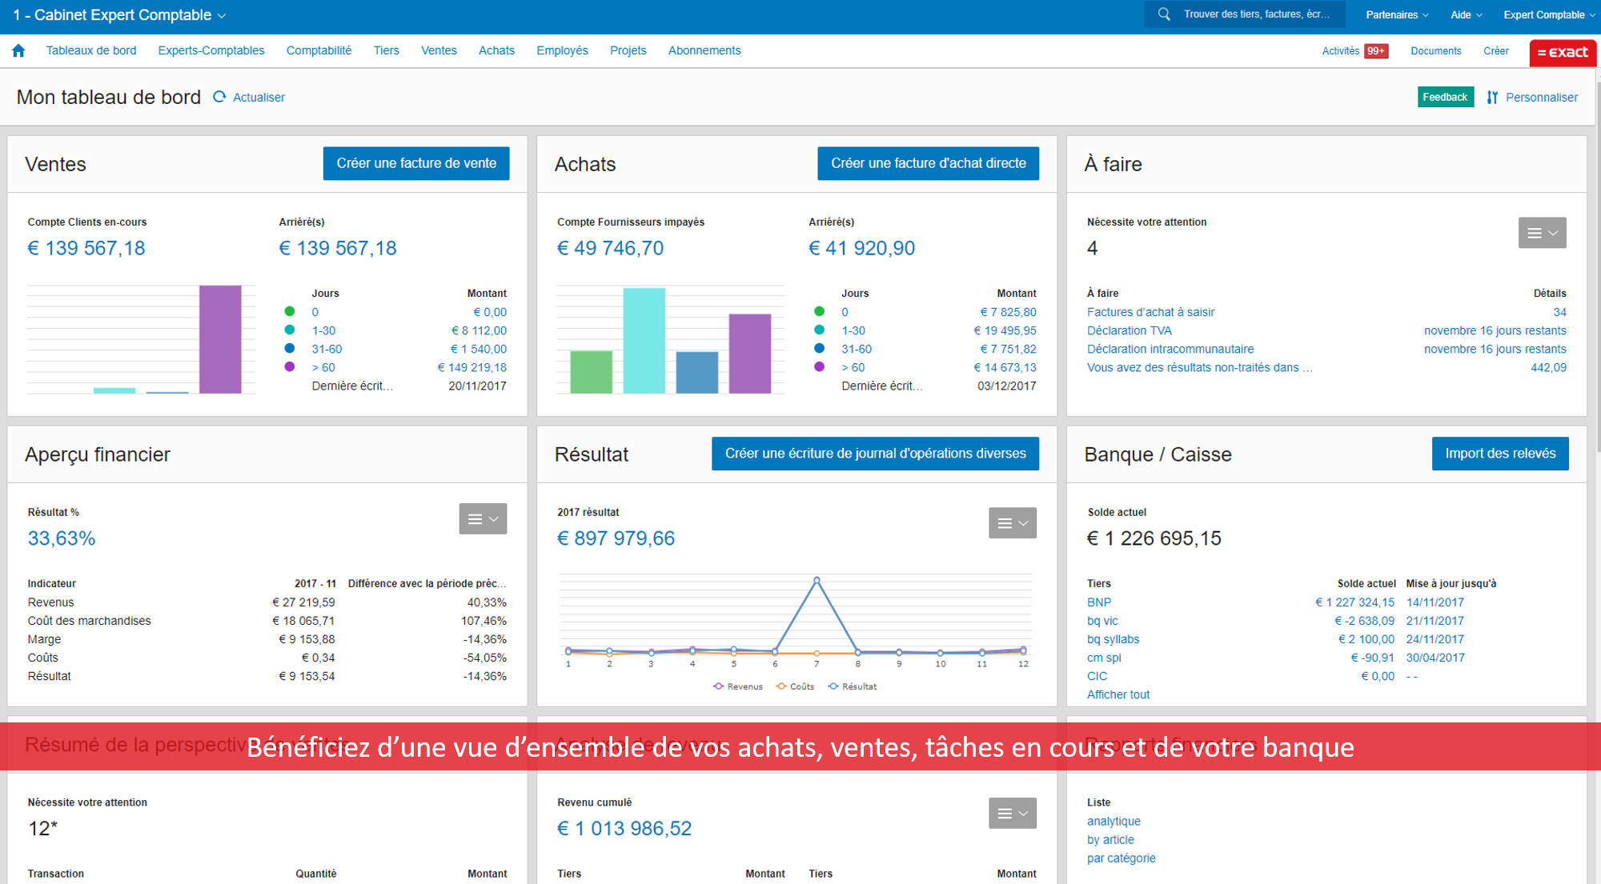Screen dimensions: 1601x884
Task: Click the Actualiser refresh icon
Action: [223, 97]
